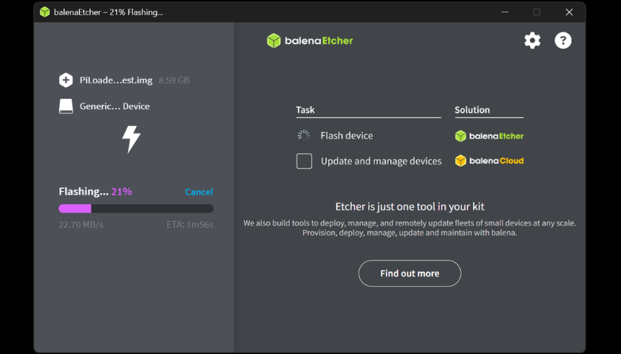This screenshot has width=621, height=354.
Task: Click the drive icon beside Generic... Device
Action: coord(66,106)
